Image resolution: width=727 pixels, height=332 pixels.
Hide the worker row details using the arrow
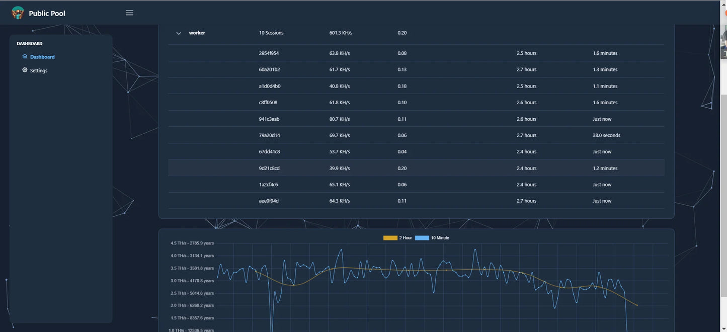pyautogui.click(x=179, y=32)
